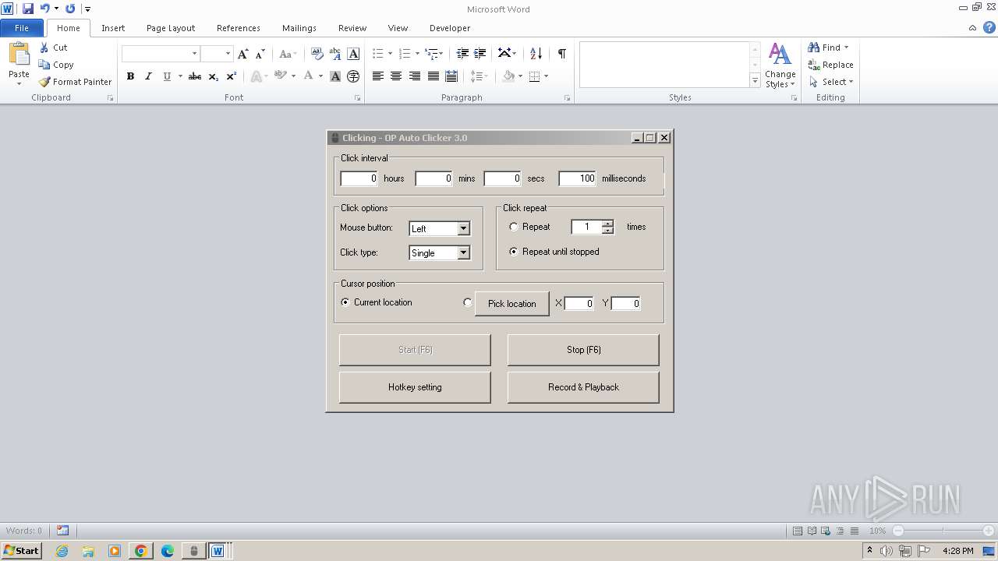The width and height of the screenshot is (998, 561).
Task: Click the Superscript icon
Action: point(232,76)
